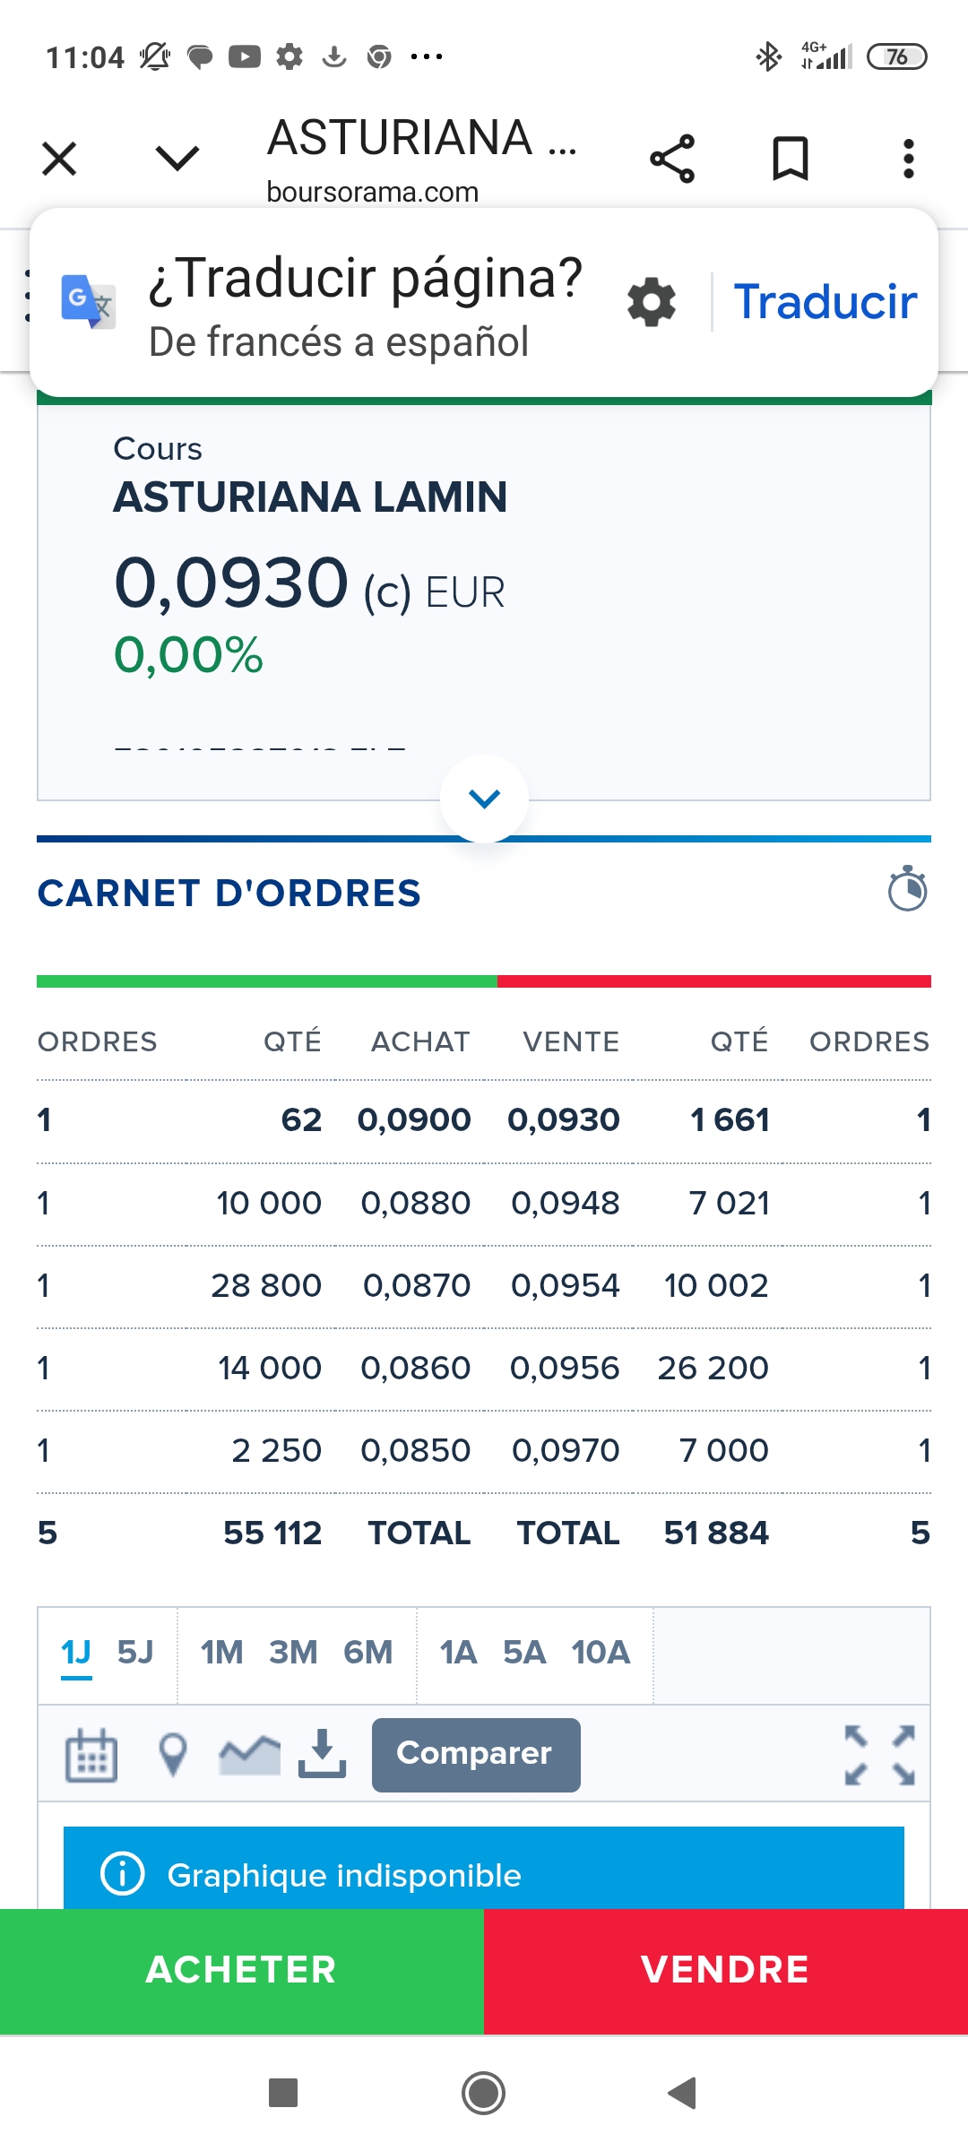
Task: Bookmark this page with the bookmark icon
Action: (790, 160)
